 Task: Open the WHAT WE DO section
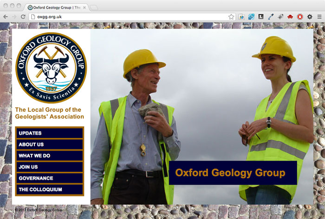tap(50, 156)
